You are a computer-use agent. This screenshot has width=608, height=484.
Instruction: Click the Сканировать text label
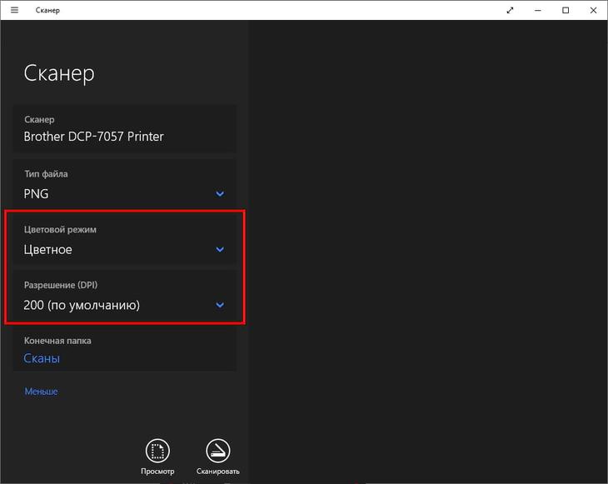(x=217, y=472)
